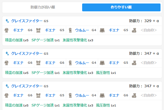Image resolution: width=164 pixels, height=110 pixels.
Task: Switch to 防御力が高い順 sort tab
Action: pos(43,7)
